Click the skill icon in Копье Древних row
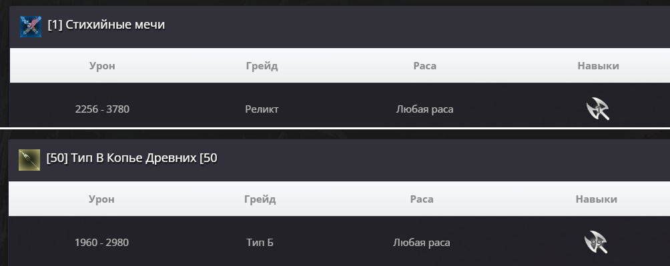 (x=596, y=242)
